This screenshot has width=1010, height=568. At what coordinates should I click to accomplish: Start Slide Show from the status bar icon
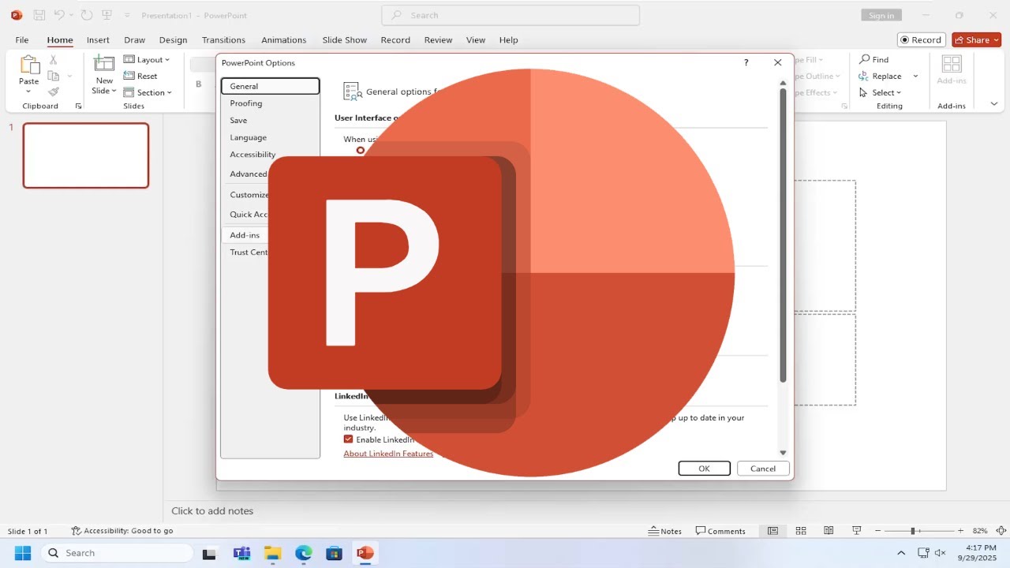pos(856,531)
